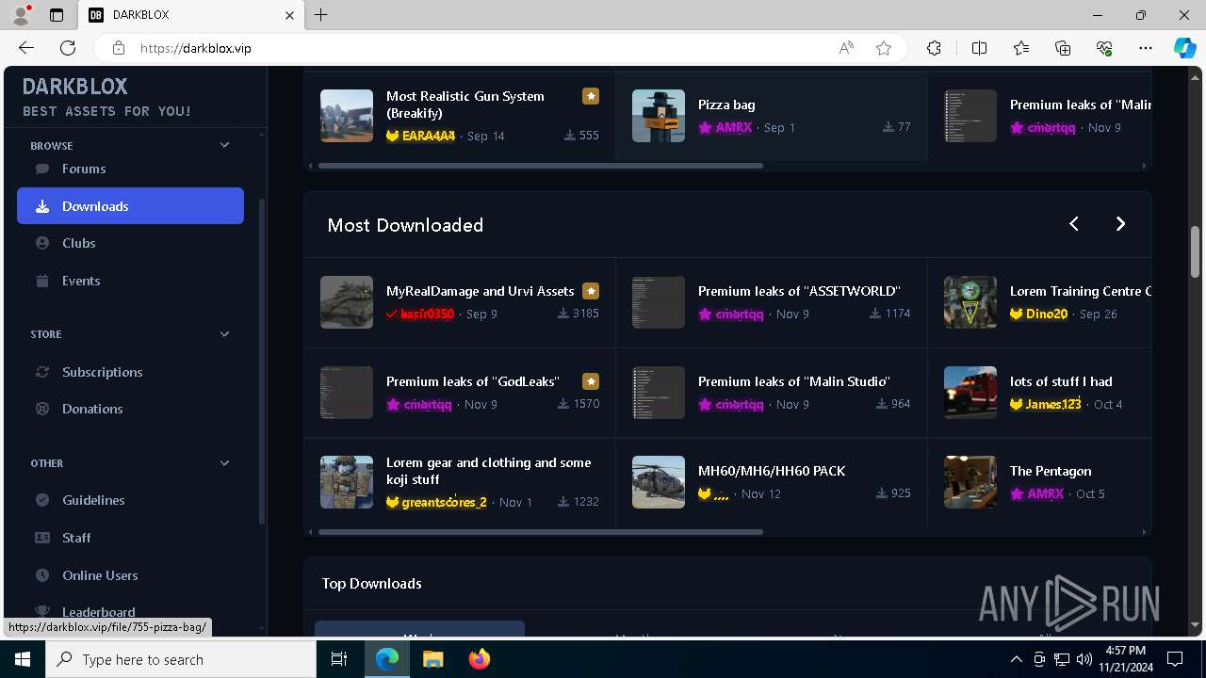The width and height of the screenshot is (1206, 678).
Task: Open lots of stuff I had file
Action: pos(1061,381)
